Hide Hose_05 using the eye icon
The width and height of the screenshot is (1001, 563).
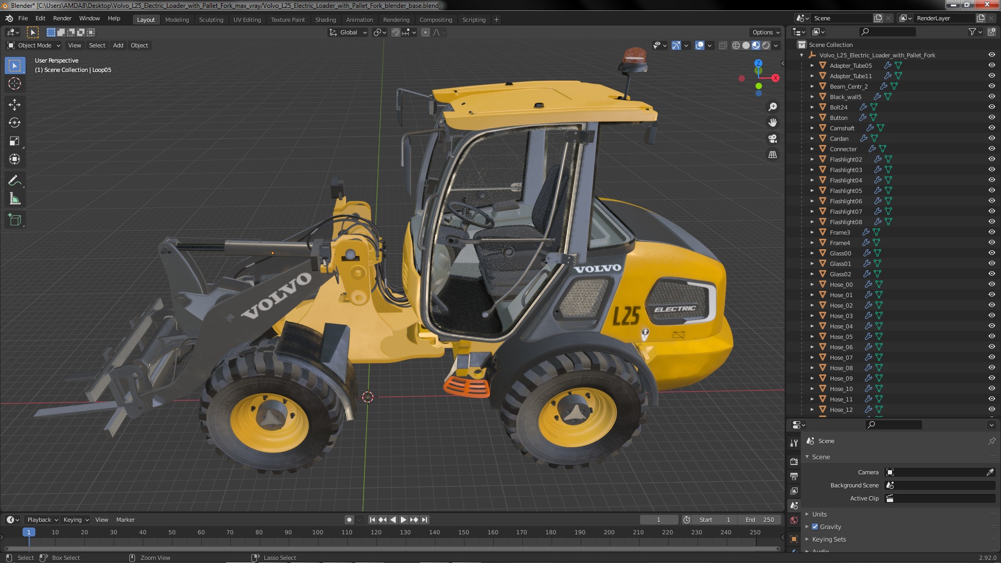[x=992, y=337]
